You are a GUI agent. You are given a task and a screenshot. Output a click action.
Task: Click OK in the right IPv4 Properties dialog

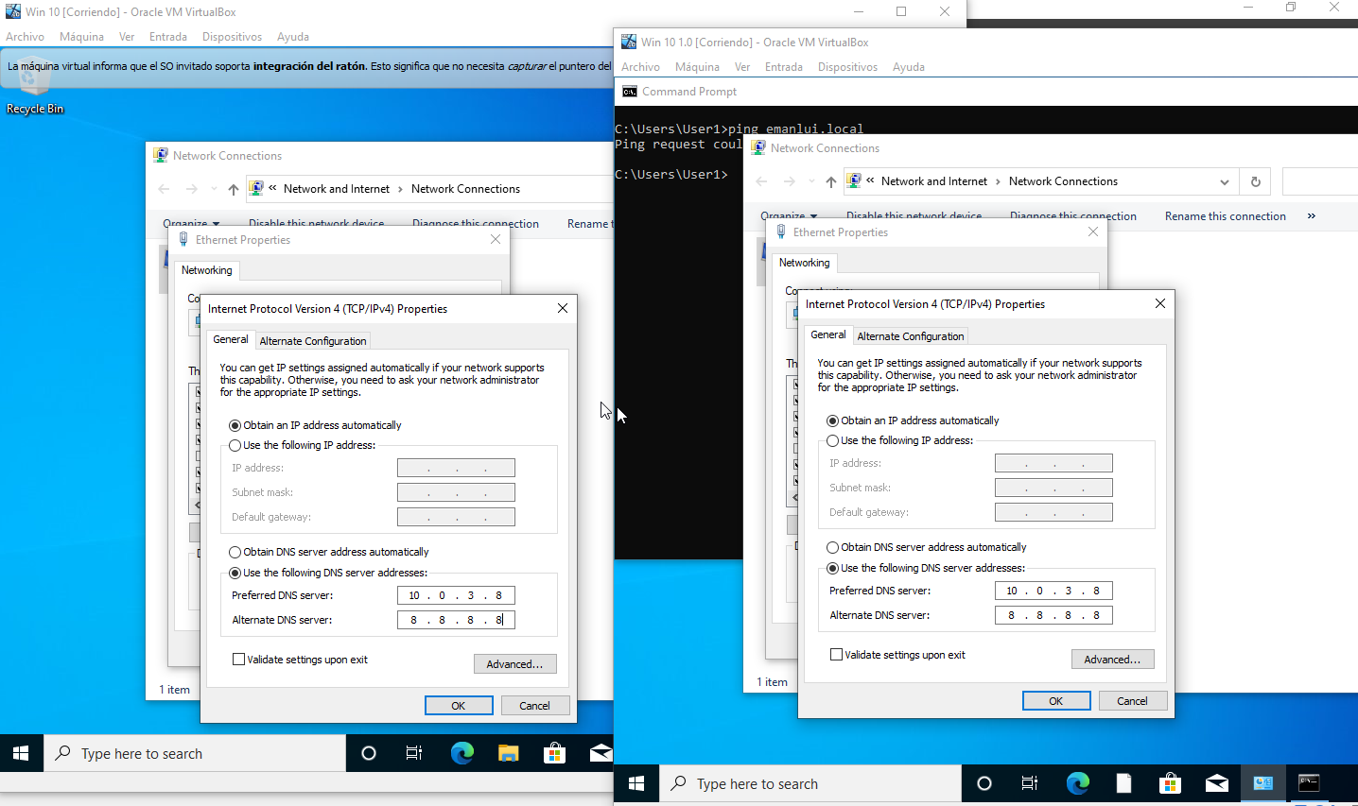[x=1055, y=701]
